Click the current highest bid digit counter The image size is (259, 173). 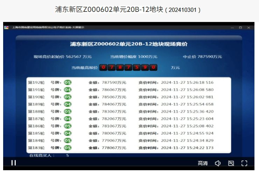point(128,67)
